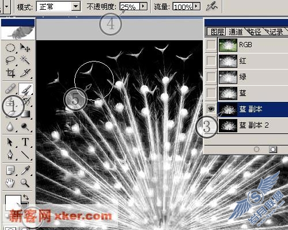Image resolution: width=288 pixels, height=230 pixels.
Task: Select the Type tool
Action: pyautogui.click(x=25, y=142)
